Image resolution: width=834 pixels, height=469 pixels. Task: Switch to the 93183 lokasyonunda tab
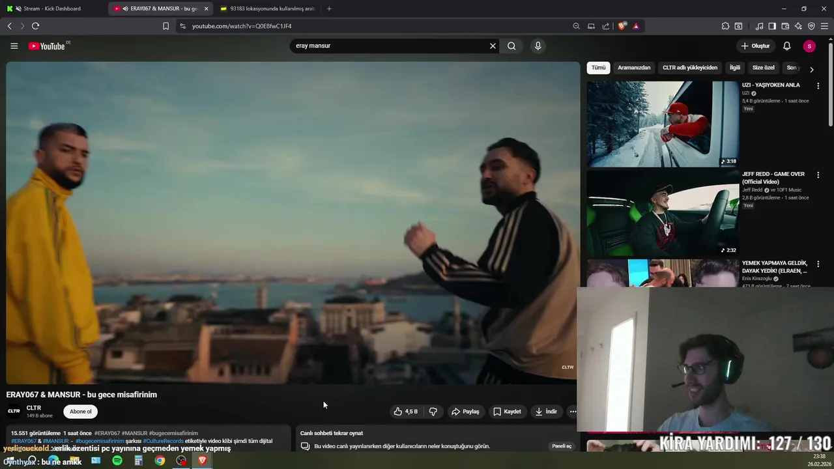coord(267,8)
